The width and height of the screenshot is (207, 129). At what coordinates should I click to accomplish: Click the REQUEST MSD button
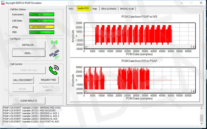[x=49, y=80]
